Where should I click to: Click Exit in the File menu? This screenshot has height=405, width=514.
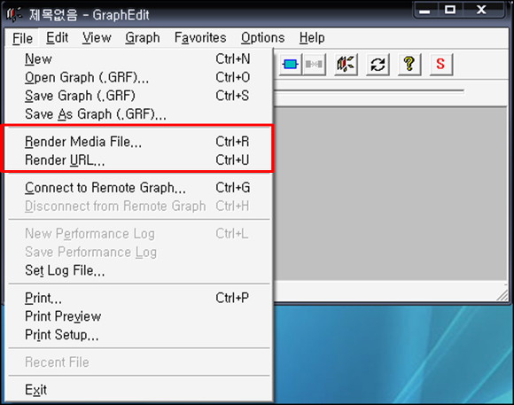point(139,390)
